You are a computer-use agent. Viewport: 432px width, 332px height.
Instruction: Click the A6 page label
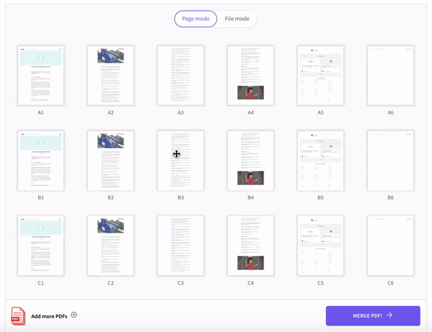coord(391,112)
